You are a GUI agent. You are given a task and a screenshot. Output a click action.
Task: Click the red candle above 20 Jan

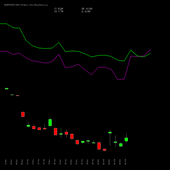55,132
